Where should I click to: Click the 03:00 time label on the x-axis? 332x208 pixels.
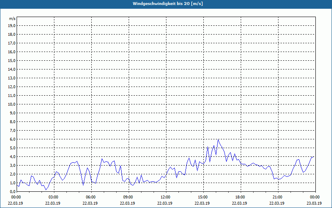coord(53,197)
